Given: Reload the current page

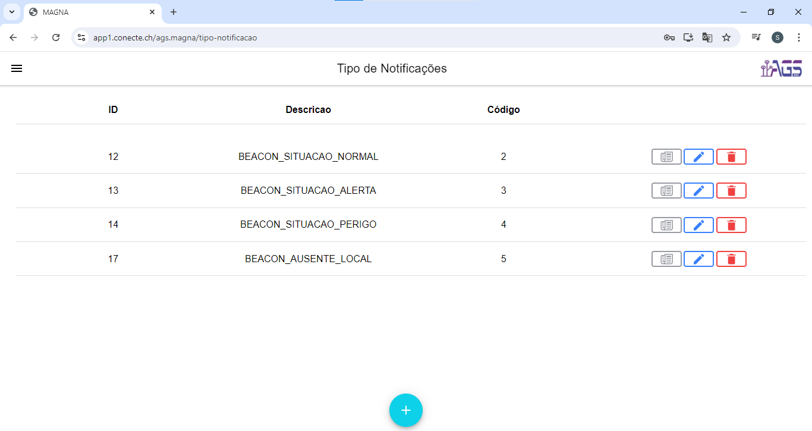Looking at the screenshot, I should [56, 37].
